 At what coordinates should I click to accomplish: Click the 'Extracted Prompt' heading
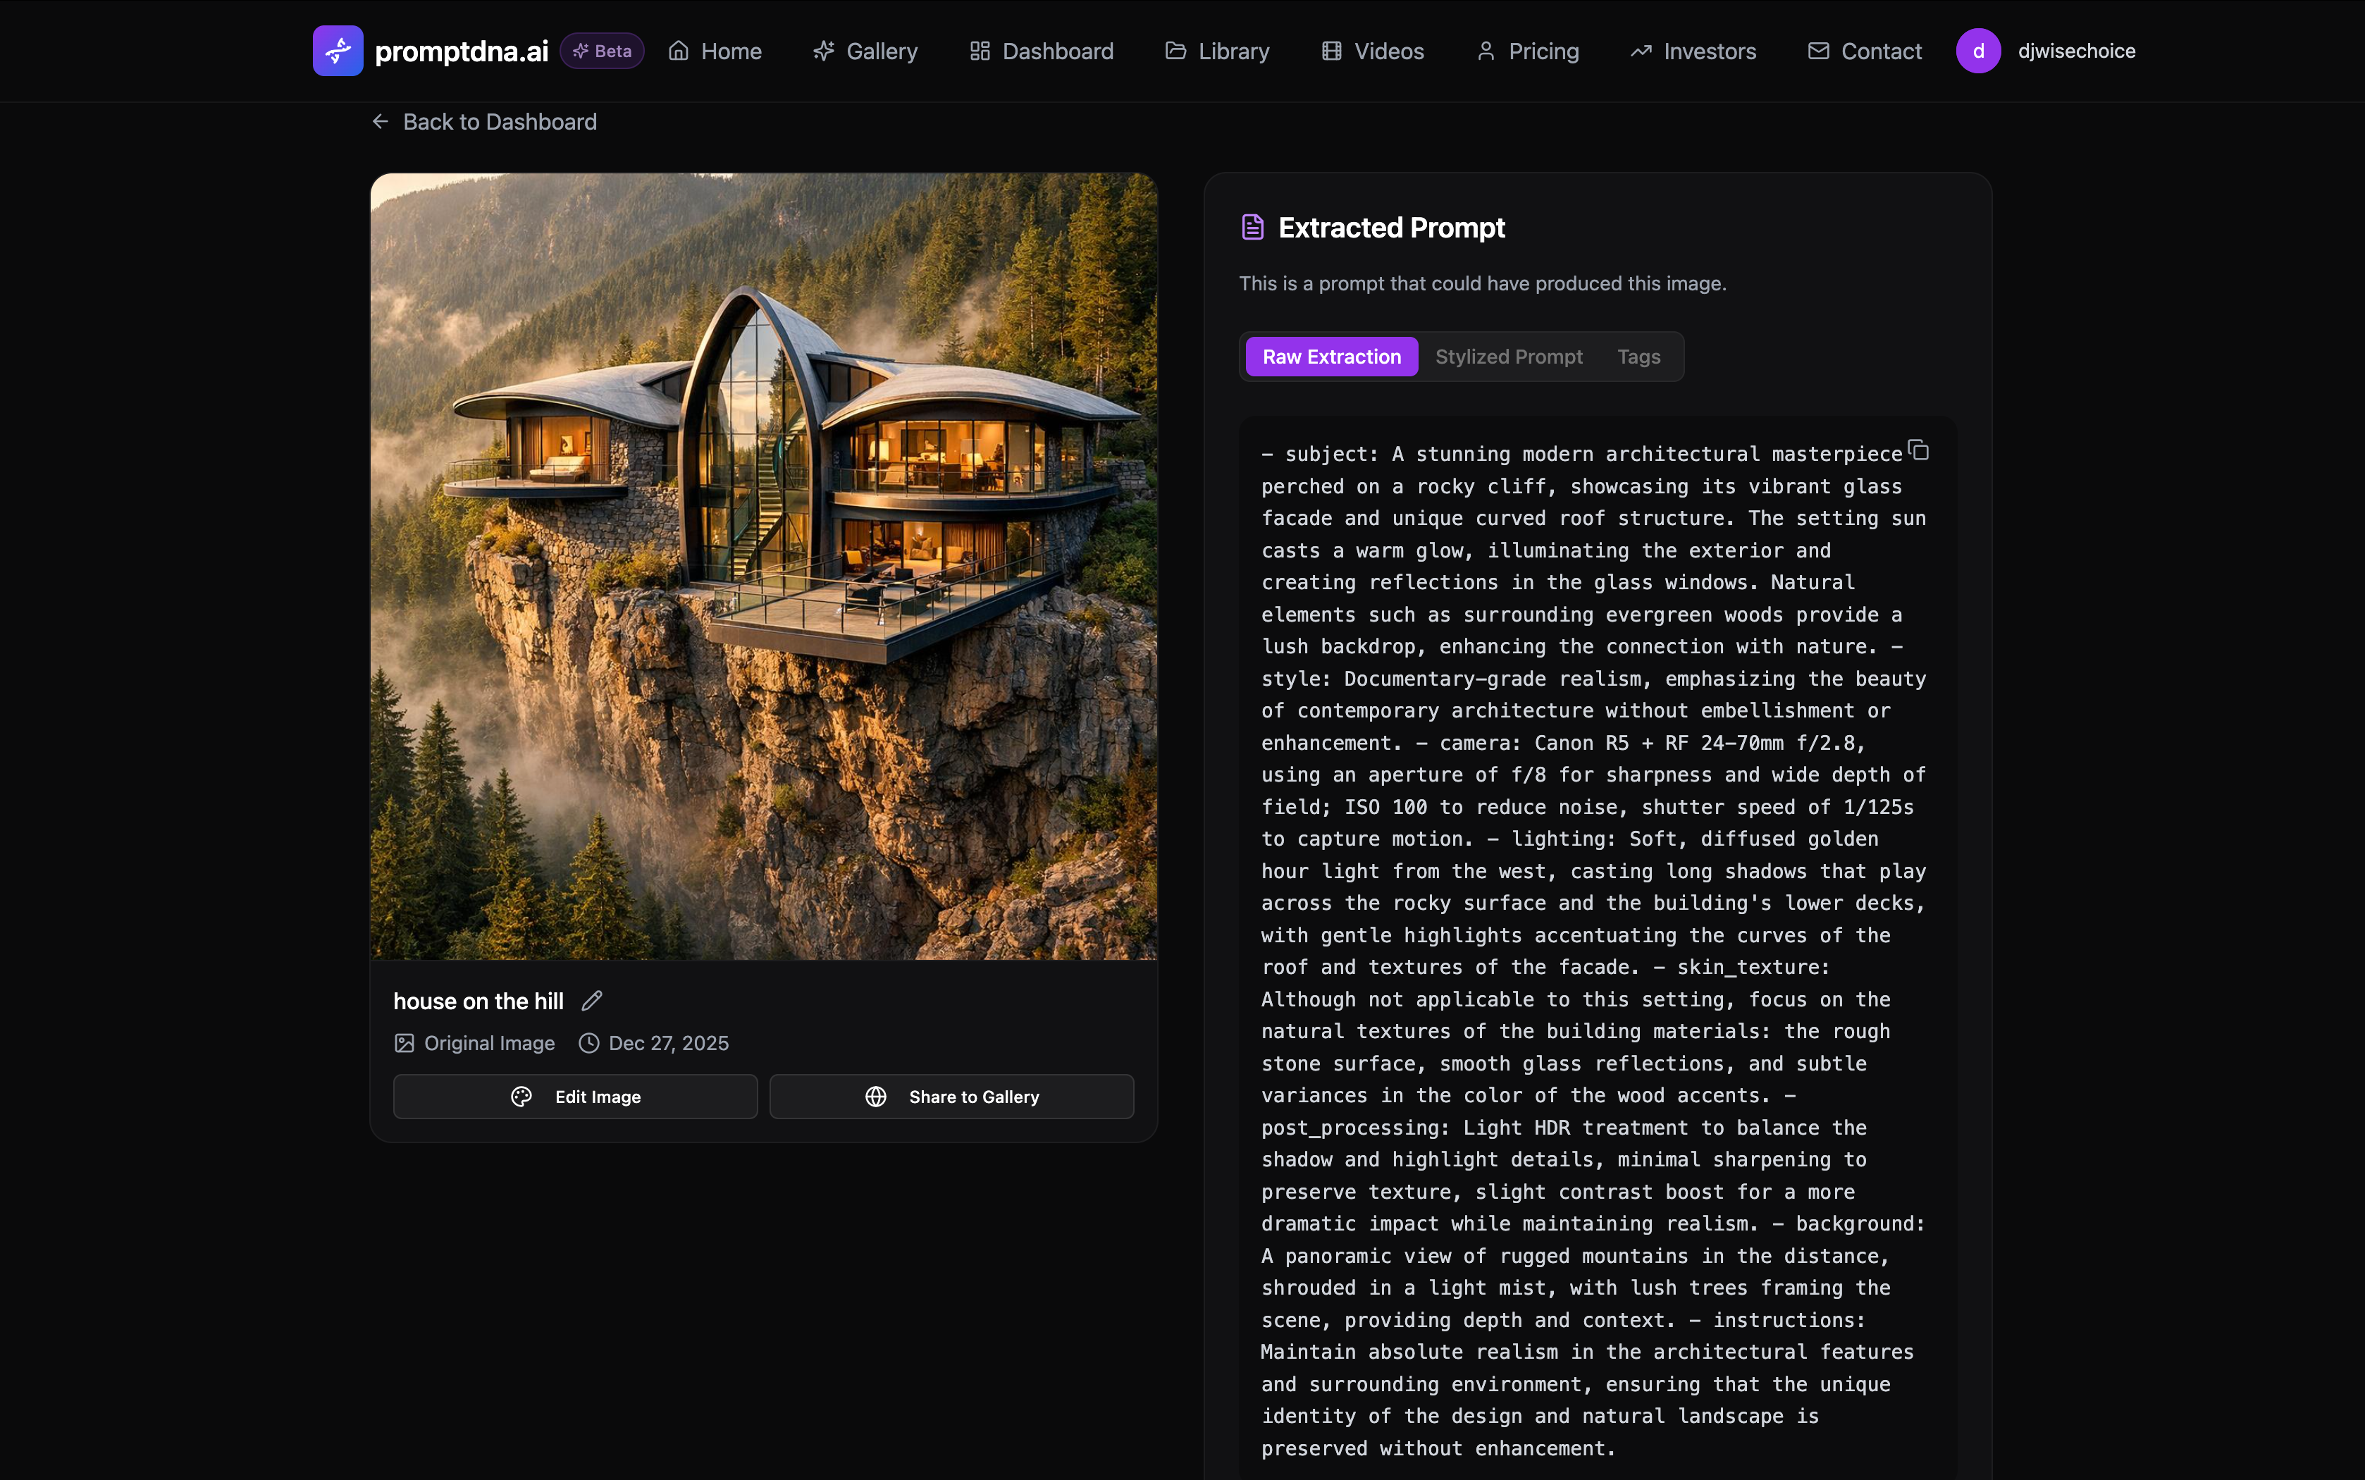pos(1391,227)
